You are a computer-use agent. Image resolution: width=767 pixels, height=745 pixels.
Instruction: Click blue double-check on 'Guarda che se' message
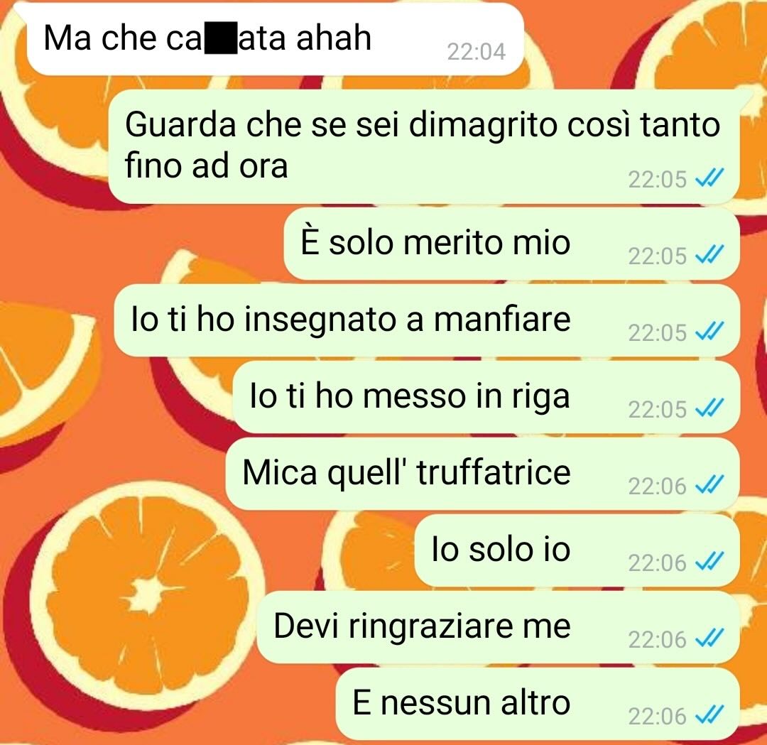[709, 178]
